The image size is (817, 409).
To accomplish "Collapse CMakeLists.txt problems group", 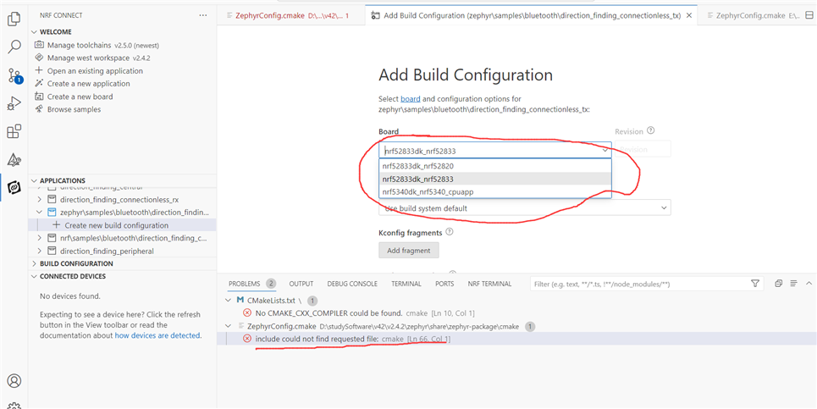I will point(228,301).
